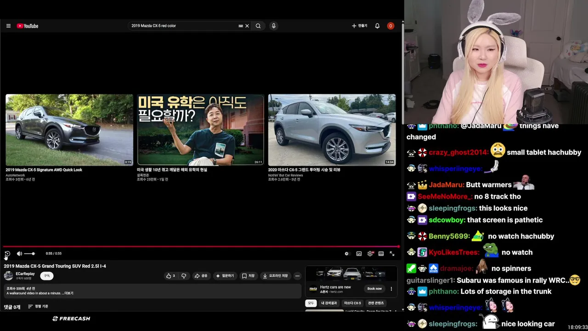
Task: Click chat username JadaMaru
Action: click(446, 185)
